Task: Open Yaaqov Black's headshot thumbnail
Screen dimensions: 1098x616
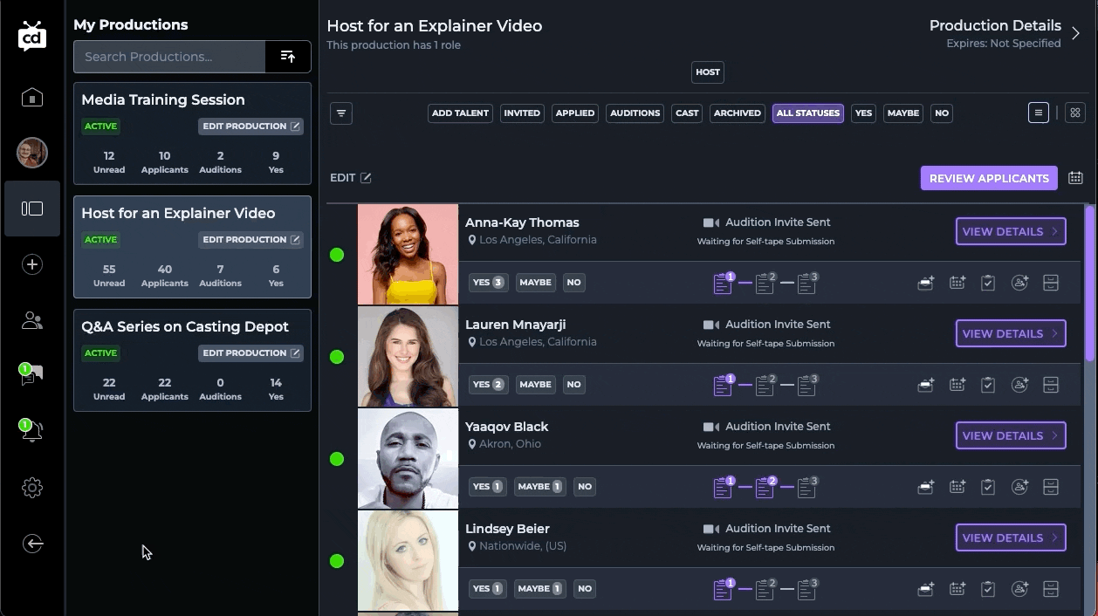Action: coord(408,459)
